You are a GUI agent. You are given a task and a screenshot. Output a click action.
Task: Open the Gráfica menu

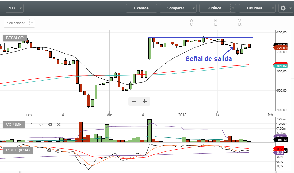[215, 8]
